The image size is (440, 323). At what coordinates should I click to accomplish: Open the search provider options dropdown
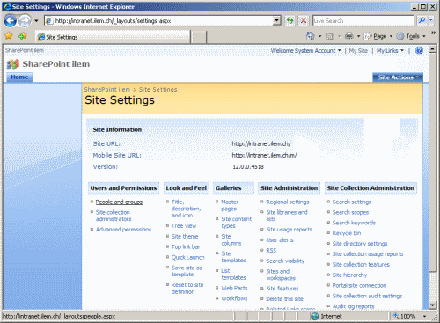pos(430,20)
